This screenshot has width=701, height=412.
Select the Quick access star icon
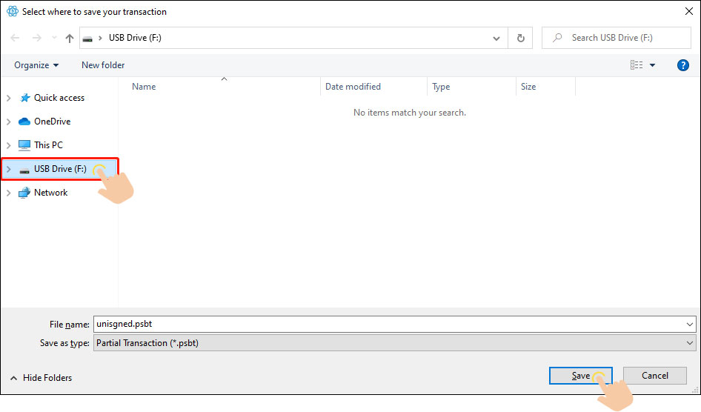(25, 98)
